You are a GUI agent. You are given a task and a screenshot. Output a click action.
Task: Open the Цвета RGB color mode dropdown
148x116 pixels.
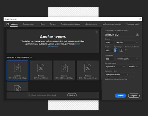pyautogui.click(x=115, y=67)
